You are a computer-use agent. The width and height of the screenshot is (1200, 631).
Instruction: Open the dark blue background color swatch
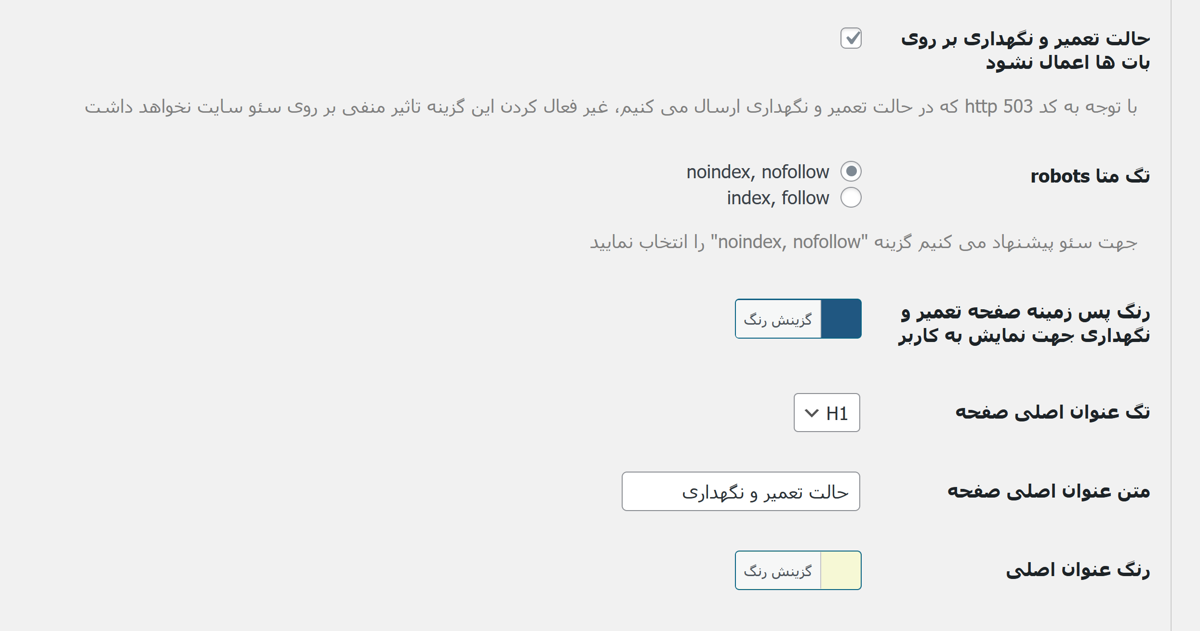point(841,318)
